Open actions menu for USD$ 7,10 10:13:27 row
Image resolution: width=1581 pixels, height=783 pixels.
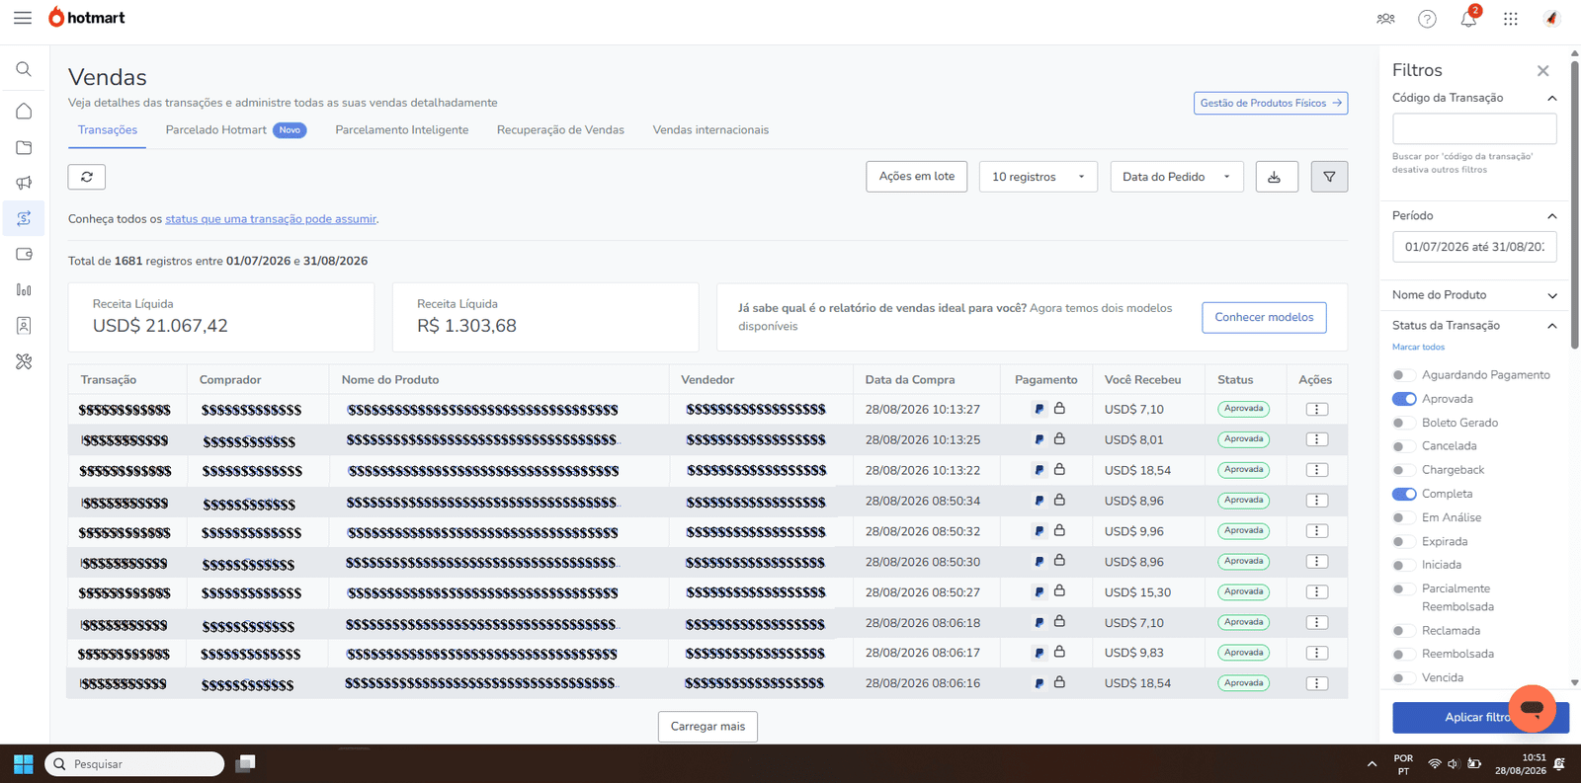[x=1316, y=409]
